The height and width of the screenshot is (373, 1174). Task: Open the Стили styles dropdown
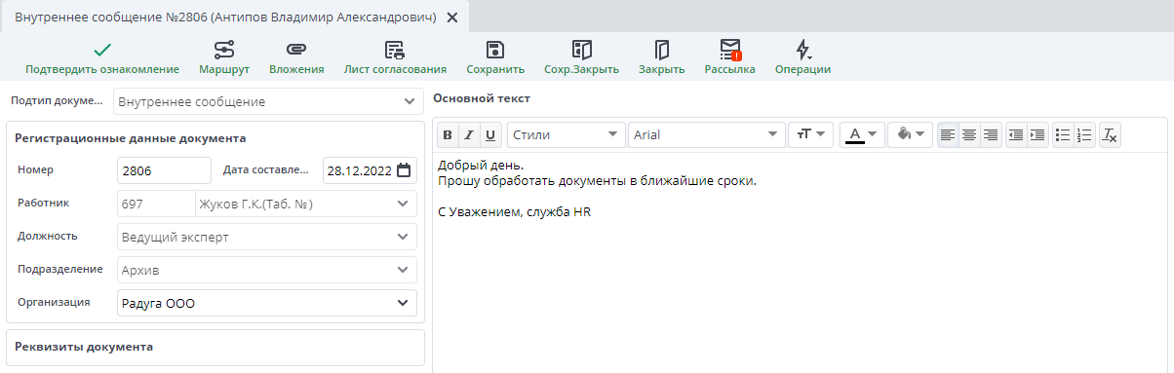pyautogui.click(x=567, y=135)
